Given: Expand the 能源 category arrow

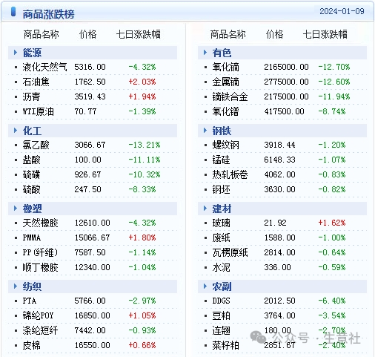Looking at the screenshot, I should (16, 53).
